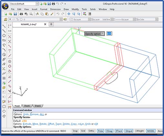The width and height of the screenshot is (164, 136).
Task: Click the Save icon in the main toolbar
Action: tap(15, 14)
